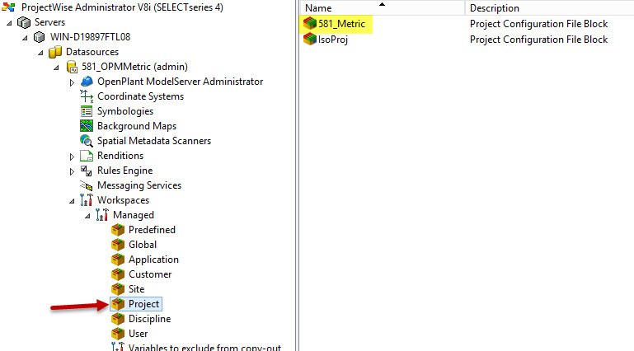Expand the Rules Engine node
This screenshot has height=351, width=634.
pos(72,171)
